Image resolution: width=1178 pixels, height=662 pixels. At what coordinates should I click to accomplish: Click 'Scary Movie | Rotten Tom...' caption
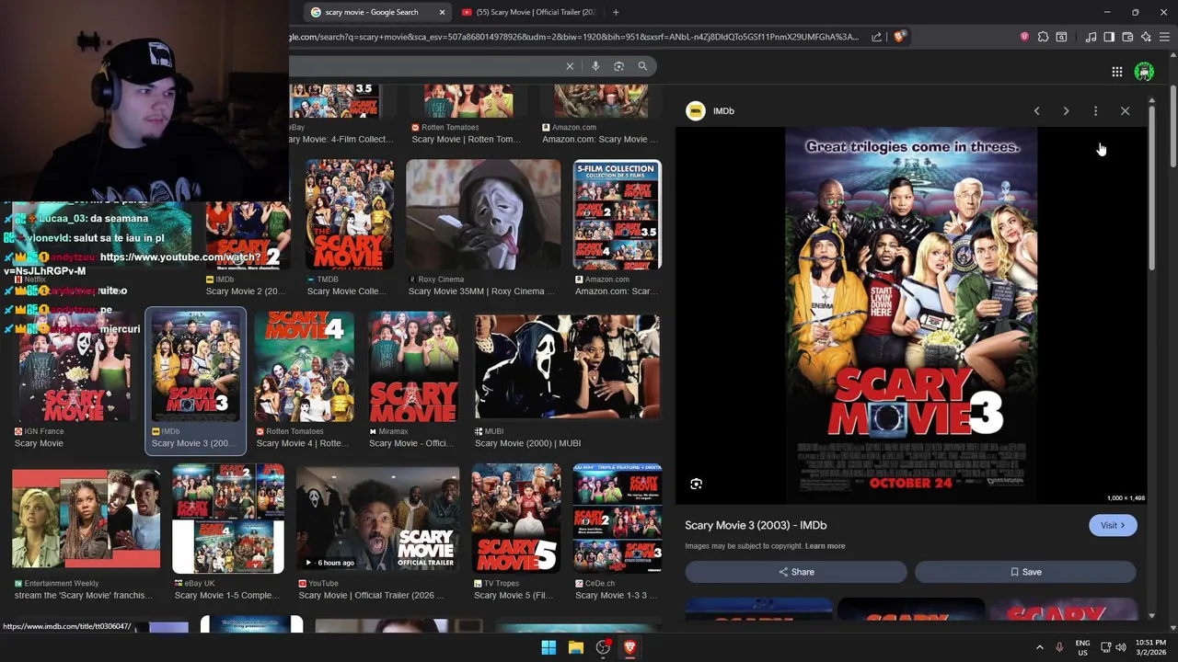[x=466, y=139]
